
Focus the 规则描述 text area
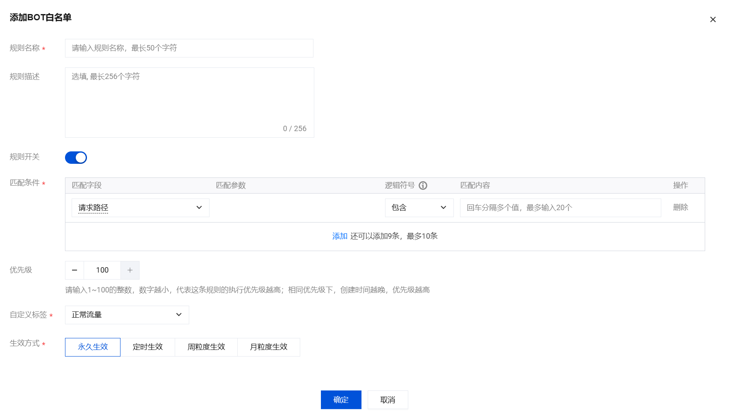pos(190,103)
